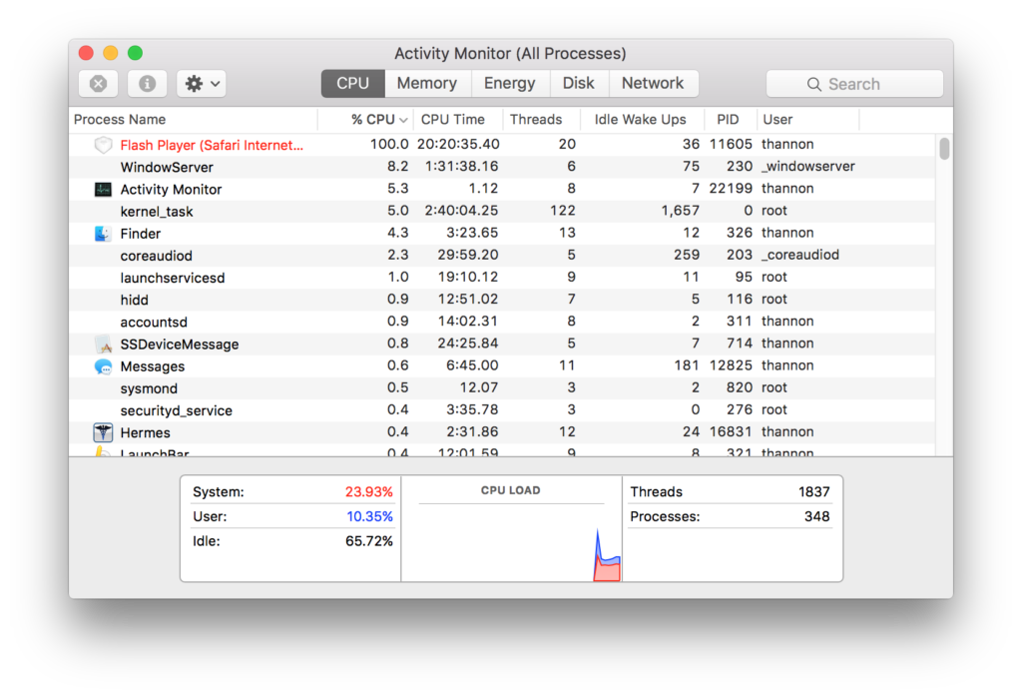
Task: Click the Flash Player shield plugin icon
Action: [x=103, y=145]
